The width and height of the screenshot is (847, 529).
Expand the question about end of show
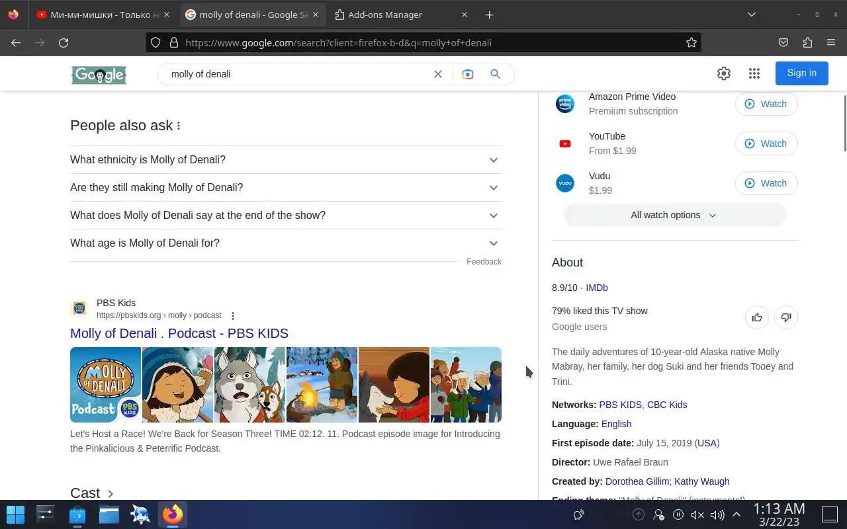pyautogui.click(x=286, y=216)
